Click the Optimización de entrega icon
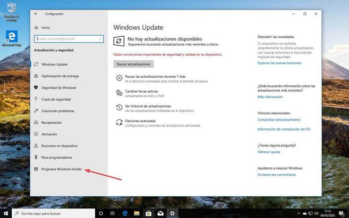 pos(36,76)
